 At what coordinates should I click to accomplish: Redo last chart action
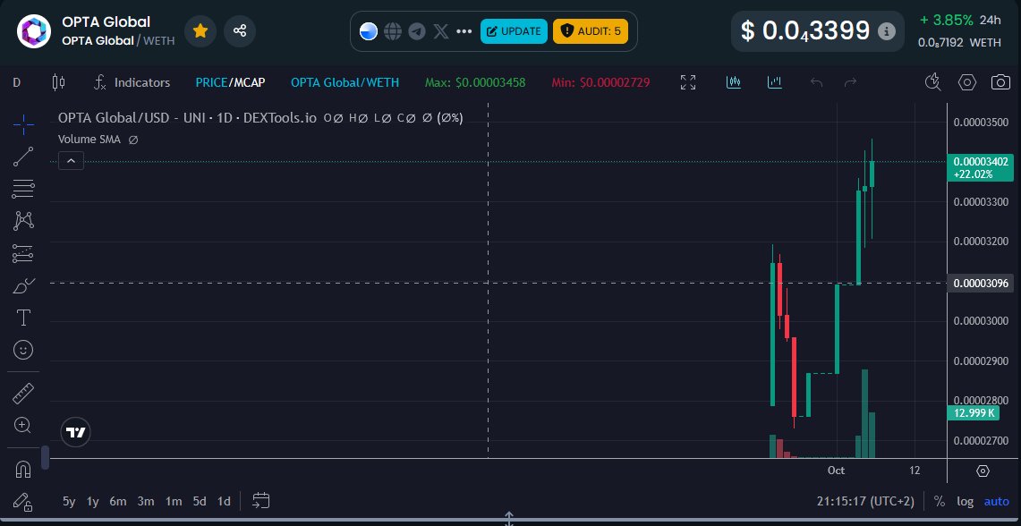point(850,82)
